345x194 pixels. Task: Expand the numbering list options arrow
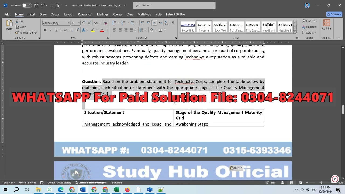(127, 23)
